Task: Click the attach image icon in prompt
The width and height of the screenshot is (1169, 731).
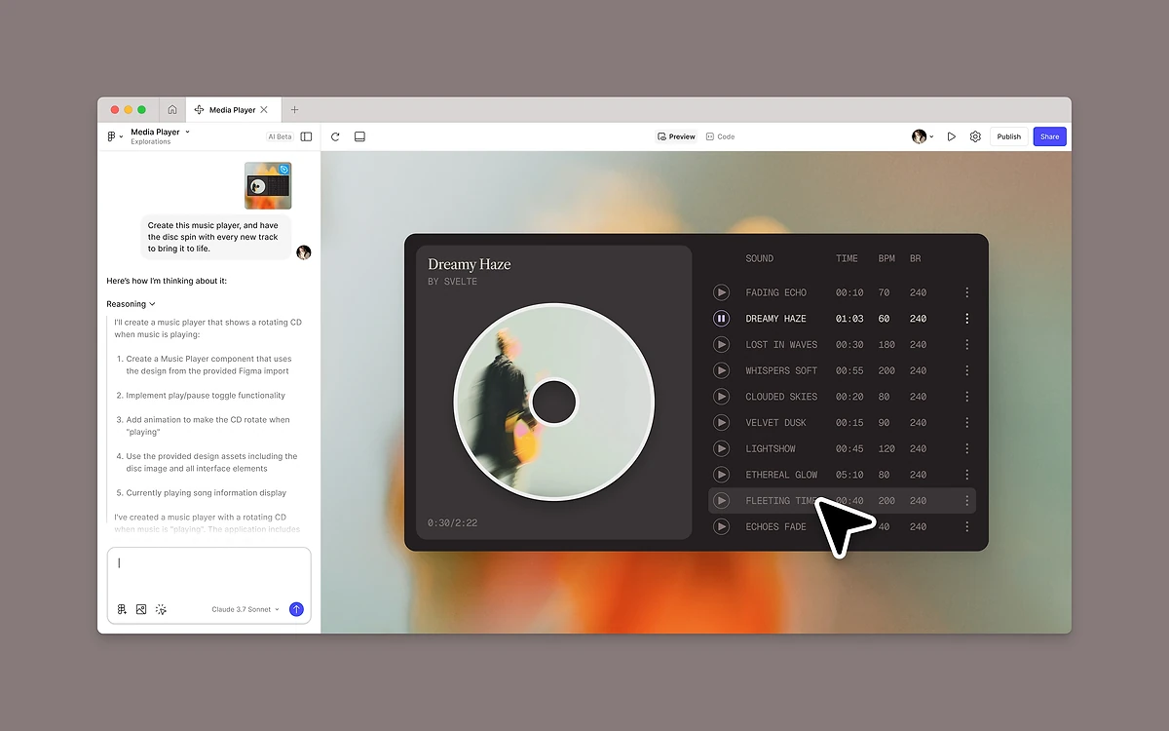Action: point(141,609)
